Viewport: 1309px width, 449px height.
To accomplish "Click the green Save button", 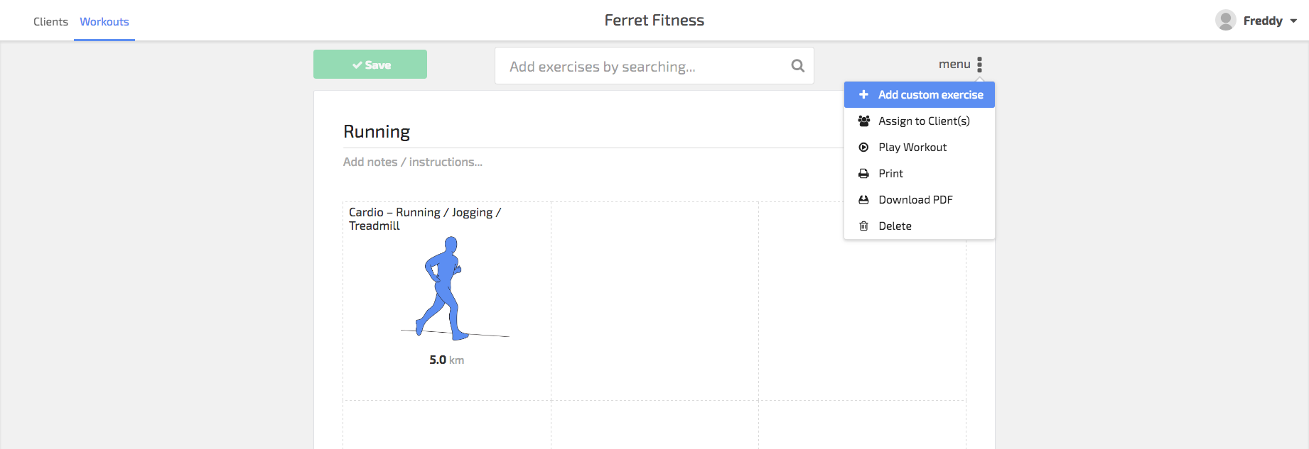I will click(x=370, y=65).
